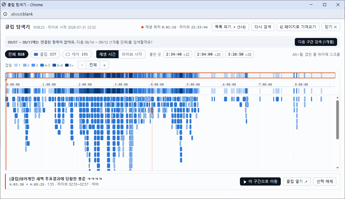
Task: Jump to hotspot 2:34:40 ×22
Action: pyautogui.click(x=178, y=54)
